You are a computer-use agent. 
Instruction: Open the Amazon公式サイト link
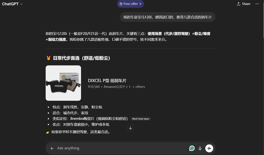tap(116, 86)
